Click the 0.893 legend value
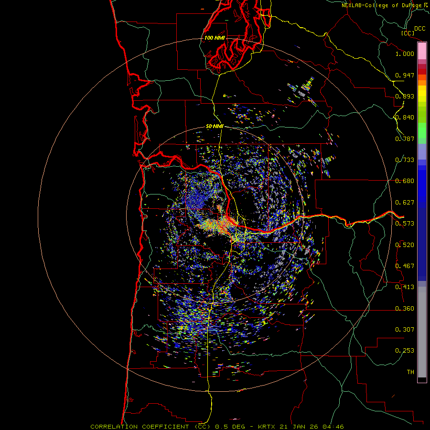Screen dimensions: 430x430 tap(405, 96)
